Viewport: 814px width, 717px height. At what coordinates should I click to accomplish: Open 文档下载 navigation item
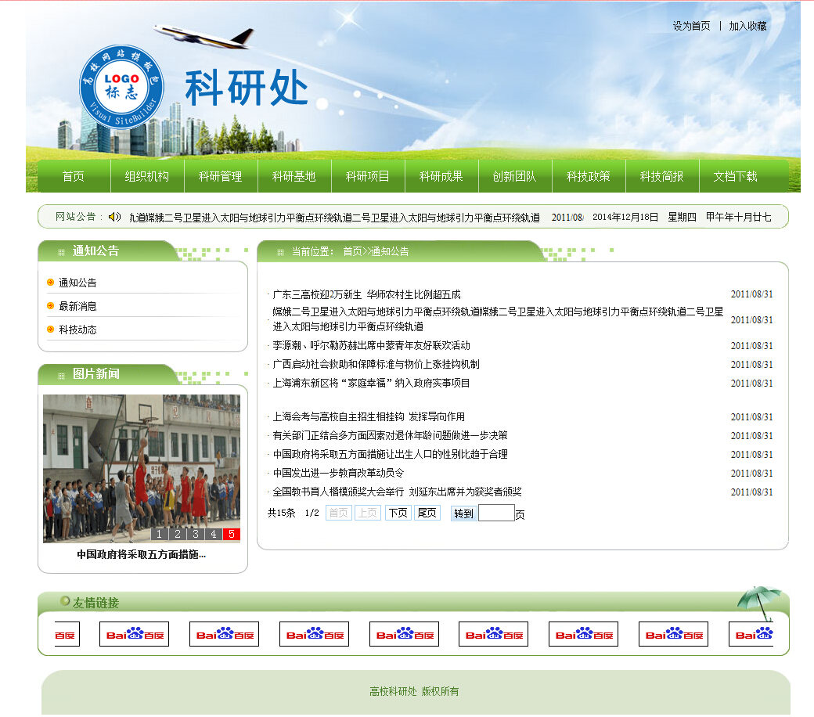point(736,177)
